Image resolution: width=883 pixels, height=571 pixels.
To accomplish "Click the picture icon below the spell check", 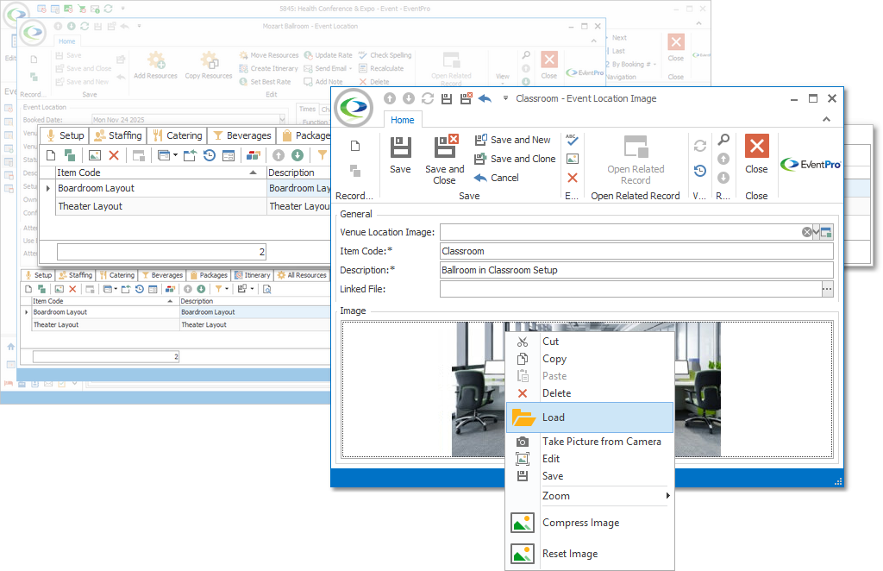I will click(x=573, y=159).
